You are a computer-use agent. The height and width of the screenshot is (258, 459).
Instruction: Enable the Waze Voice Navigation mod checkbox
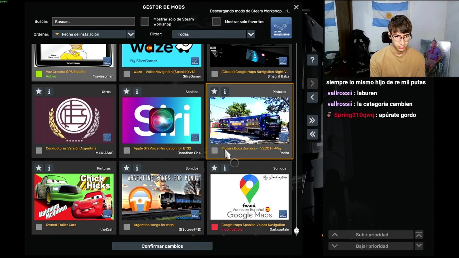pos(127,74)
